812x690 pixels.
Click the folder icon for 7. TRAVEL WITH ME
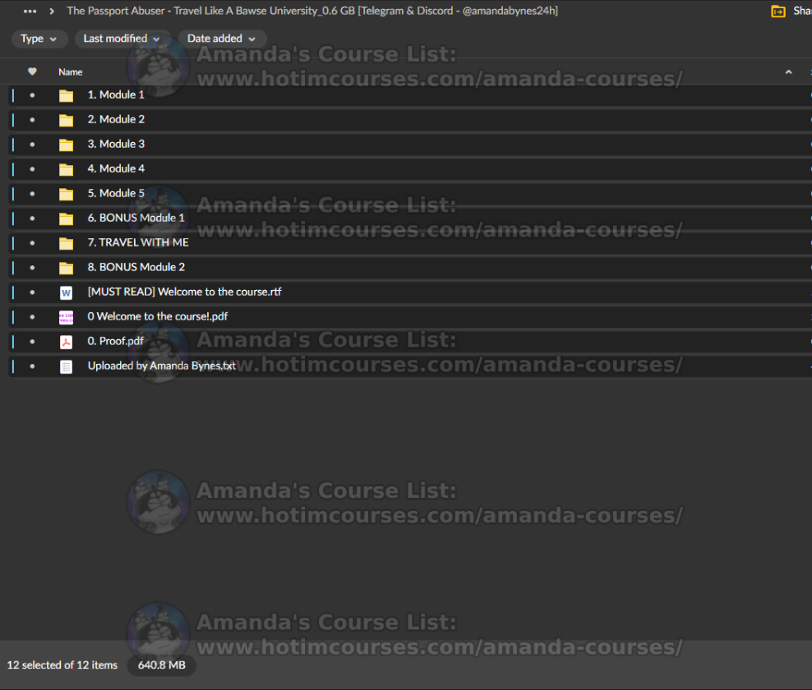click(66, 243)
